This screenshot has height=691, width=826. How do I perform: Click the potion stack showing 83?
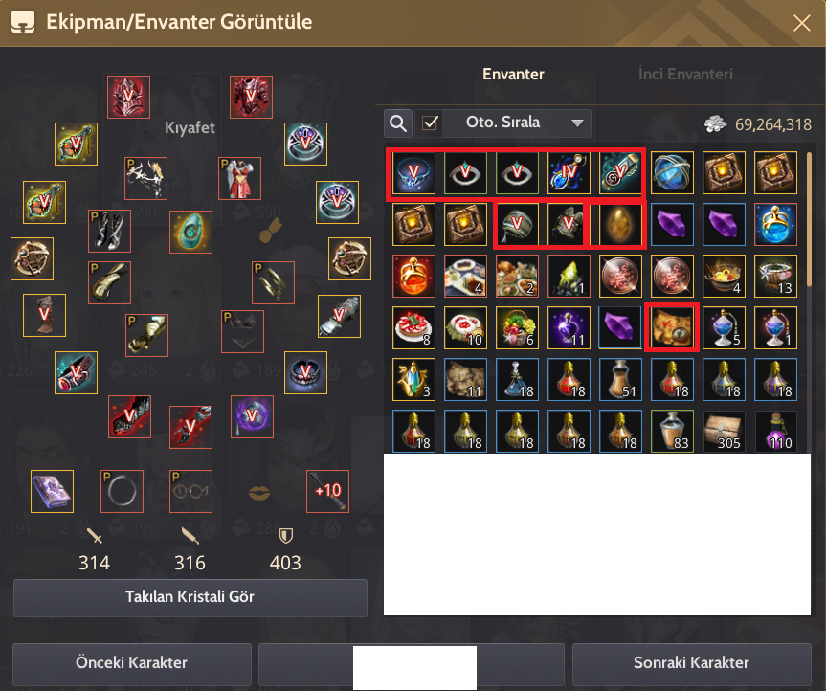pyautogui.click(x=672, y=432)
